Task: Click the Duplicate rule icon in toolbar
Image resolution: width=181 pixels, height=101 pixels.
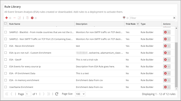Action: pyautogui.click(x=27, y=18)
